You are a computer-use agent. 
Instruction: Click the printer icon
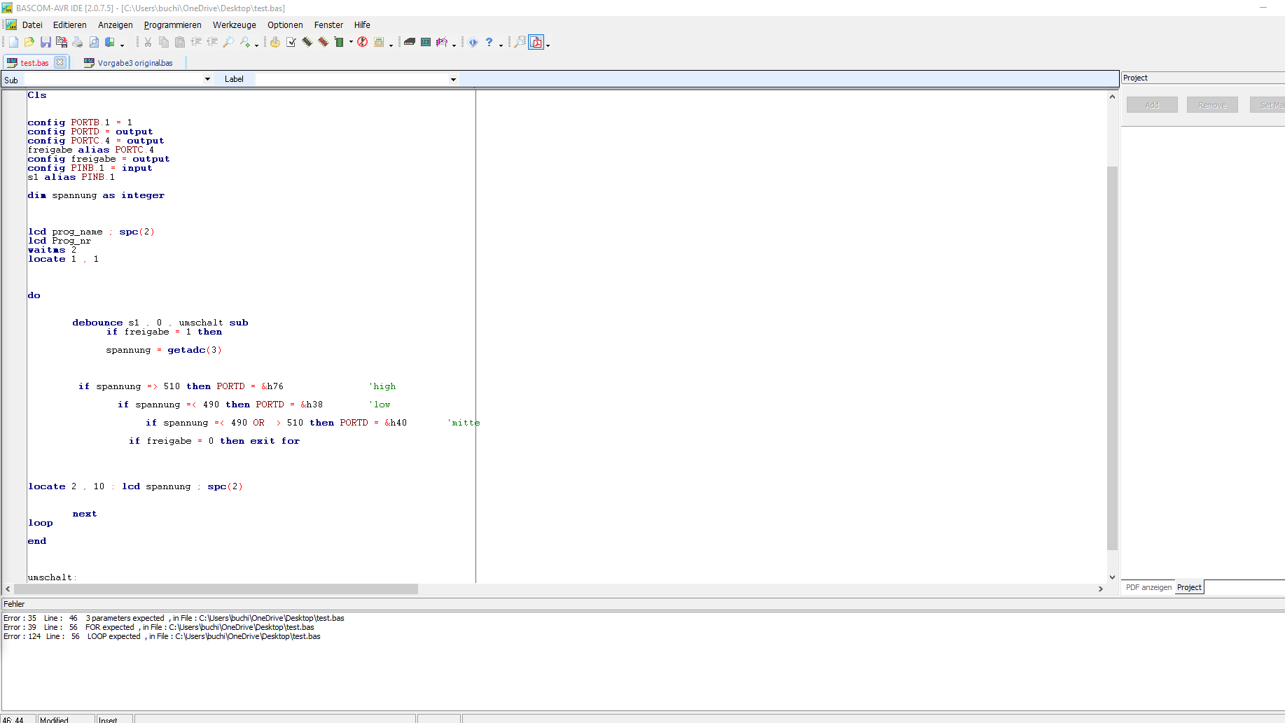click(78, 43)
